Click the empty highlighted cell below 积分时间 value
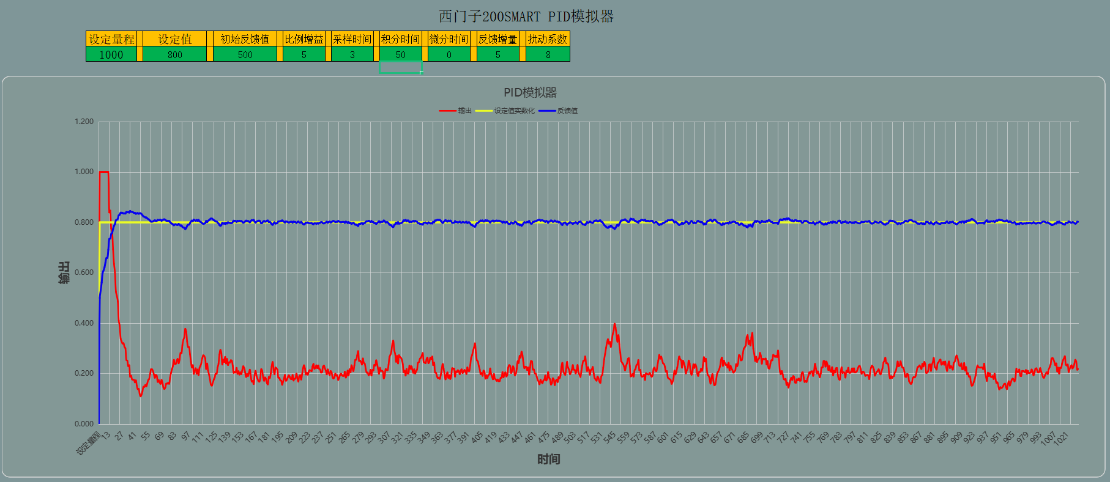Image resolution: width=1110 pixels, height=482 pixels. click(400, 67)
